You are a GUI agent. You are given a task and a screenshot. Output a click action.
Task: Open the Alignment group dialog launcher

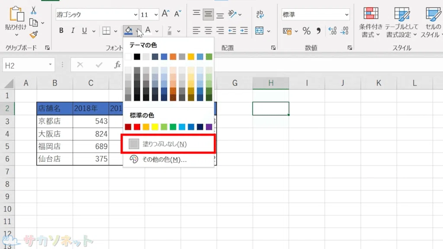coord(273,48)
